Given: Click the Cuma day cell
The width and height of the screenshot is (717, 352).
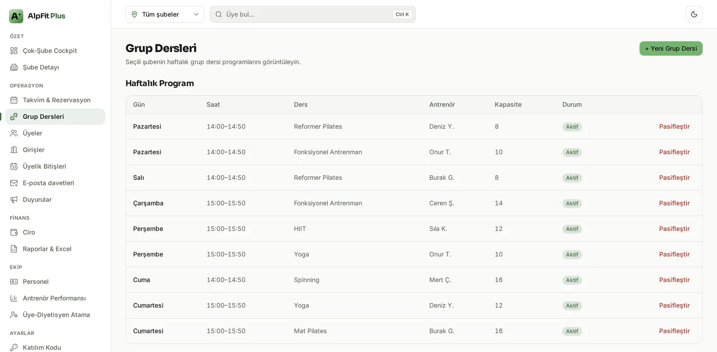Looking at the screenshot, I should (x=142, y=280).
